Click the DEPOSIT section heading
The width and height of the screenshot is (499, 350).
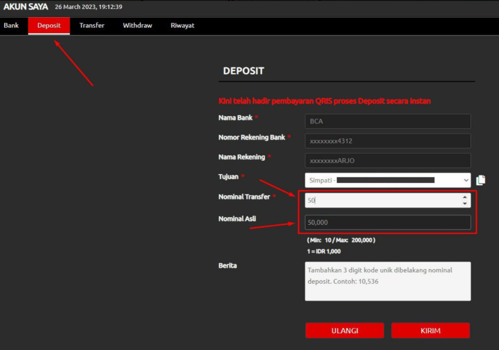tap(243, 71)
